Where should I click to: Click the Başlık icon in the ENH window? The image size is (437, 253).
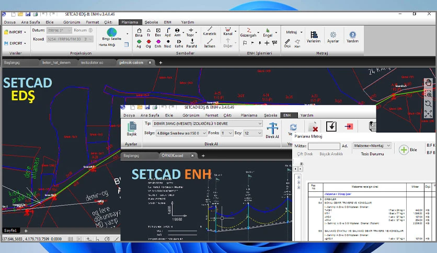(132, 129)
